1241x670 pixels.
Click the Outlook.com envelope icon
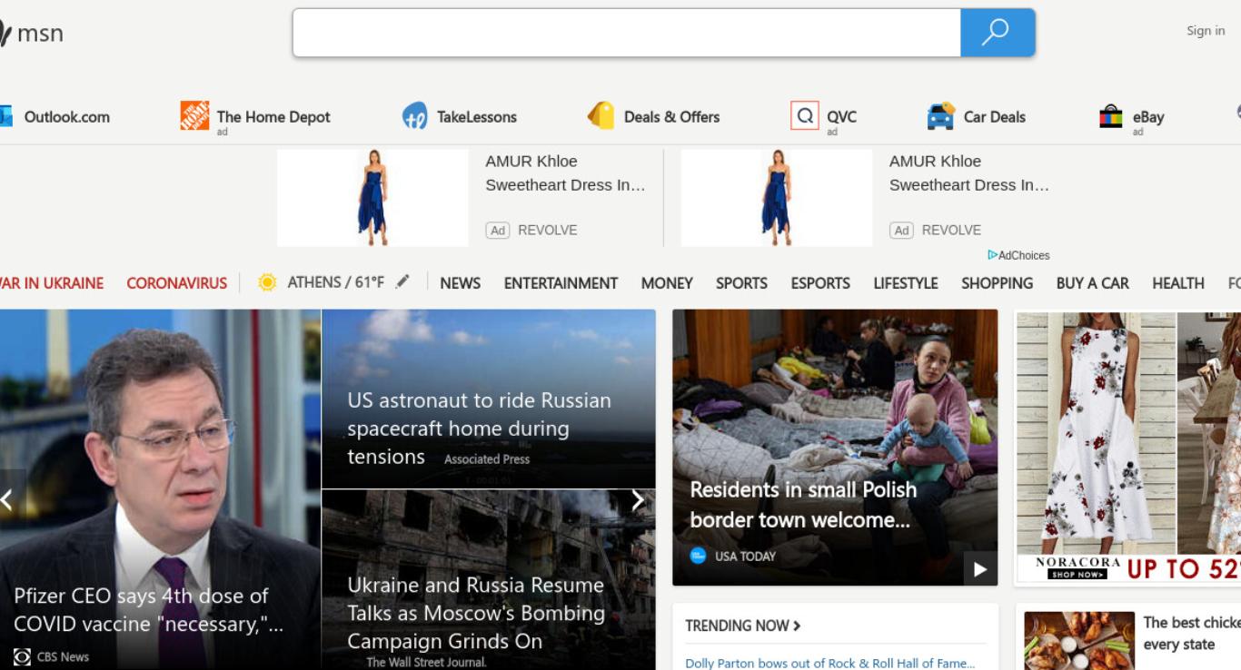pyautogui.click(x=5, y=116)
